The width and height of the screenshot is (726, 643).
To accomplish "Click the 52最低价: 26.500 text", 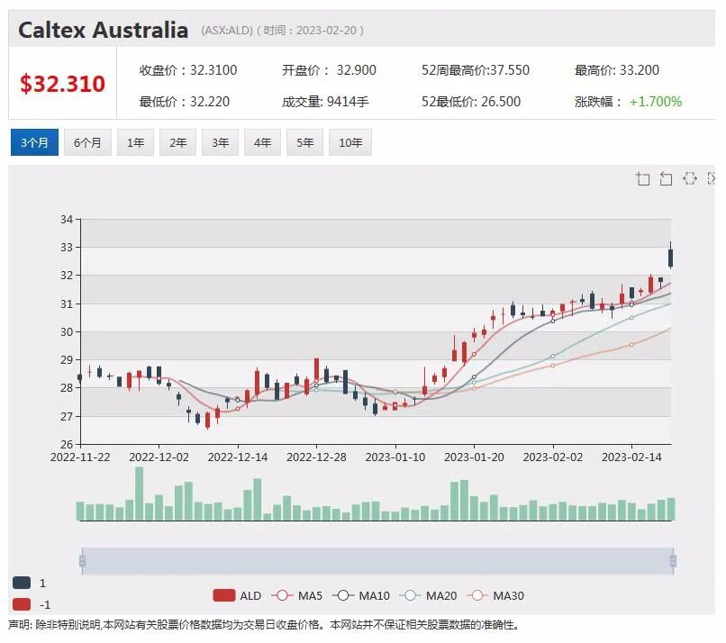I will [x=471, y=102].
